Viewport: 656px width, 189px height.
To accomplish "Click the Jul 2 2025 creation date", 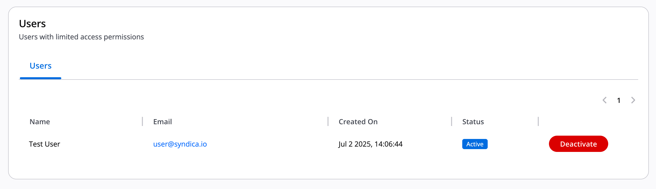I will point(370,144).
